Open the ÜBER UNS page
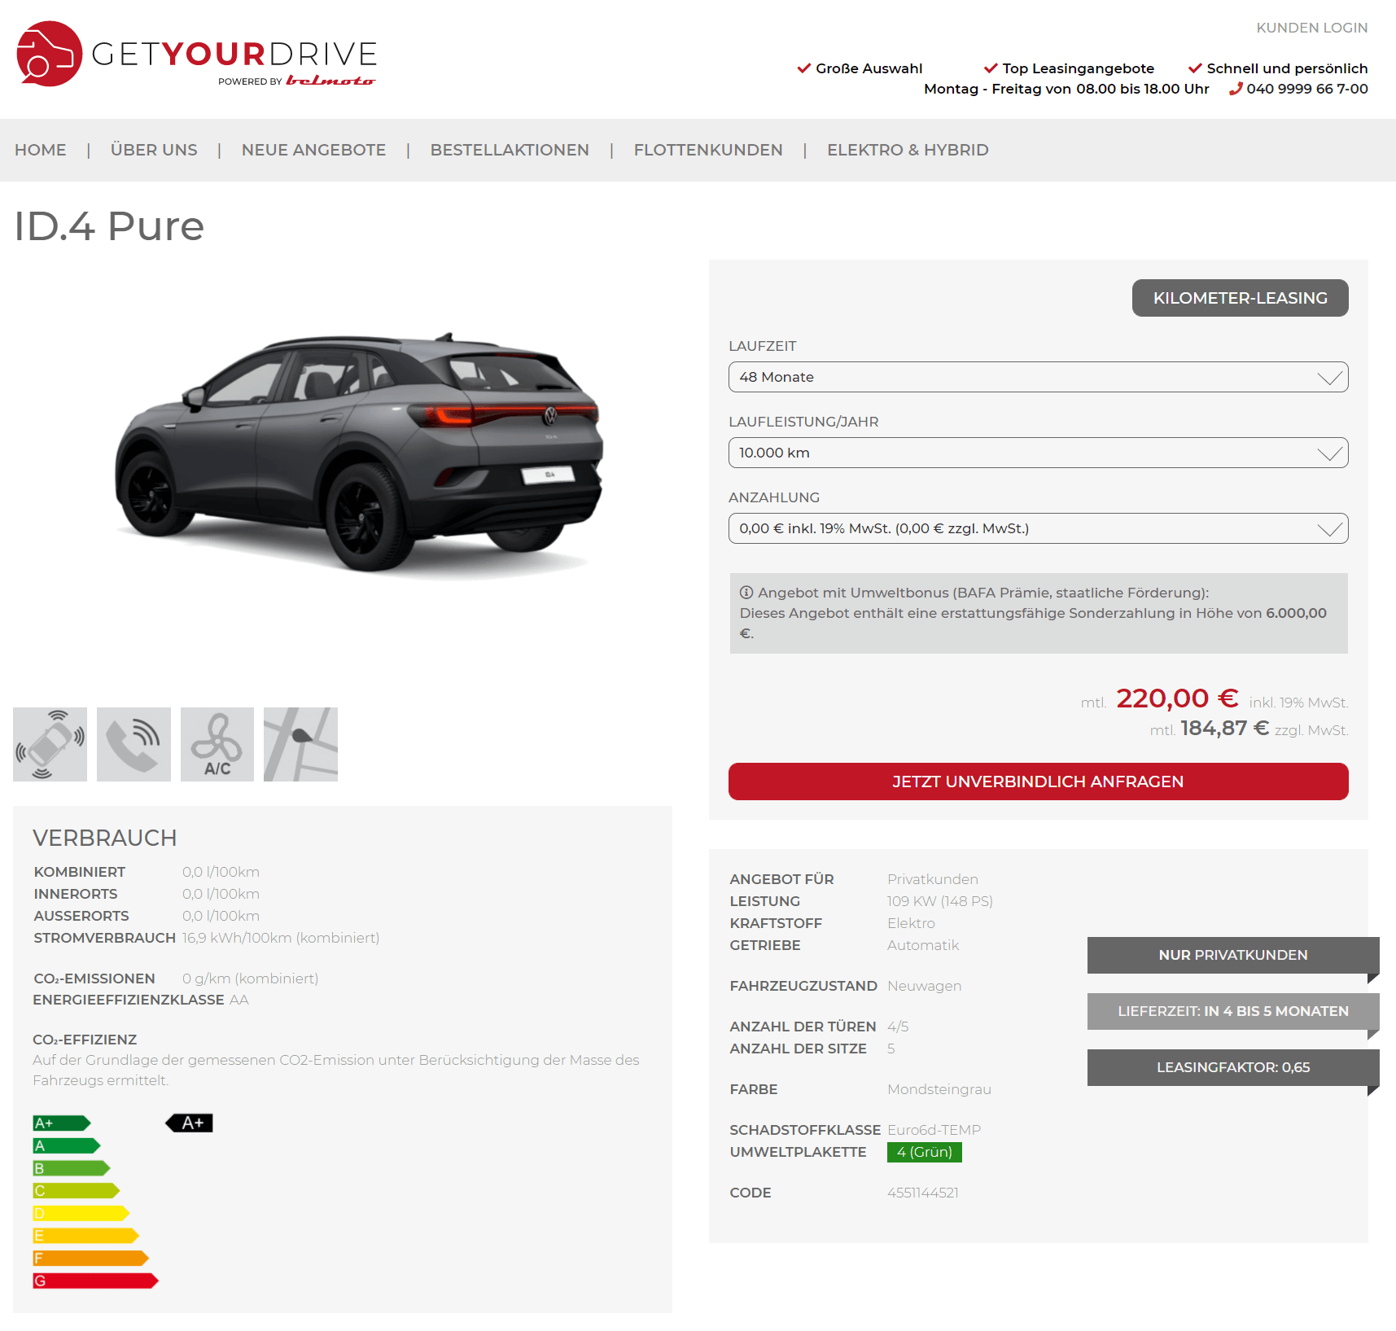Viewport: 1396px width, 1331px height. pos(154,150)
